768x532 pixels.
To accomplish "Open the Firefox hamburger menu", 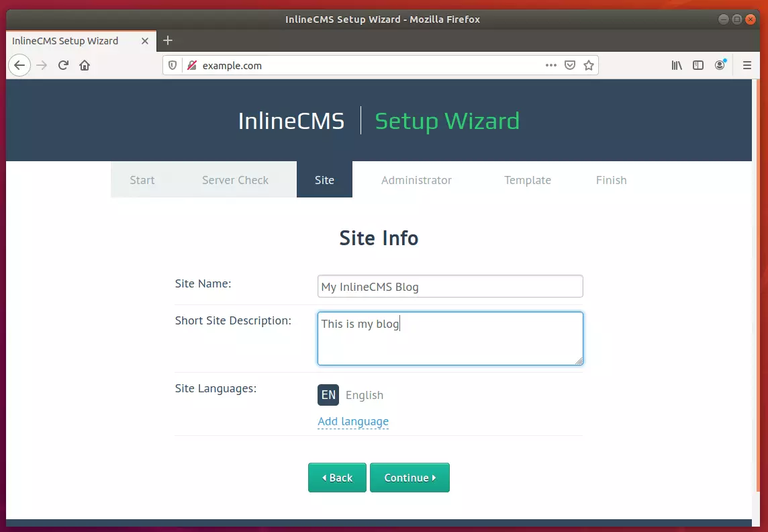I will [747, 65].
